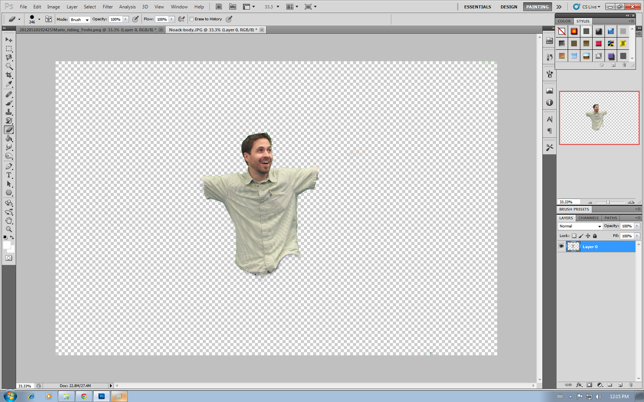644x402 pixels.
Task: Open CS Live menu
Action: coord(587,7)
